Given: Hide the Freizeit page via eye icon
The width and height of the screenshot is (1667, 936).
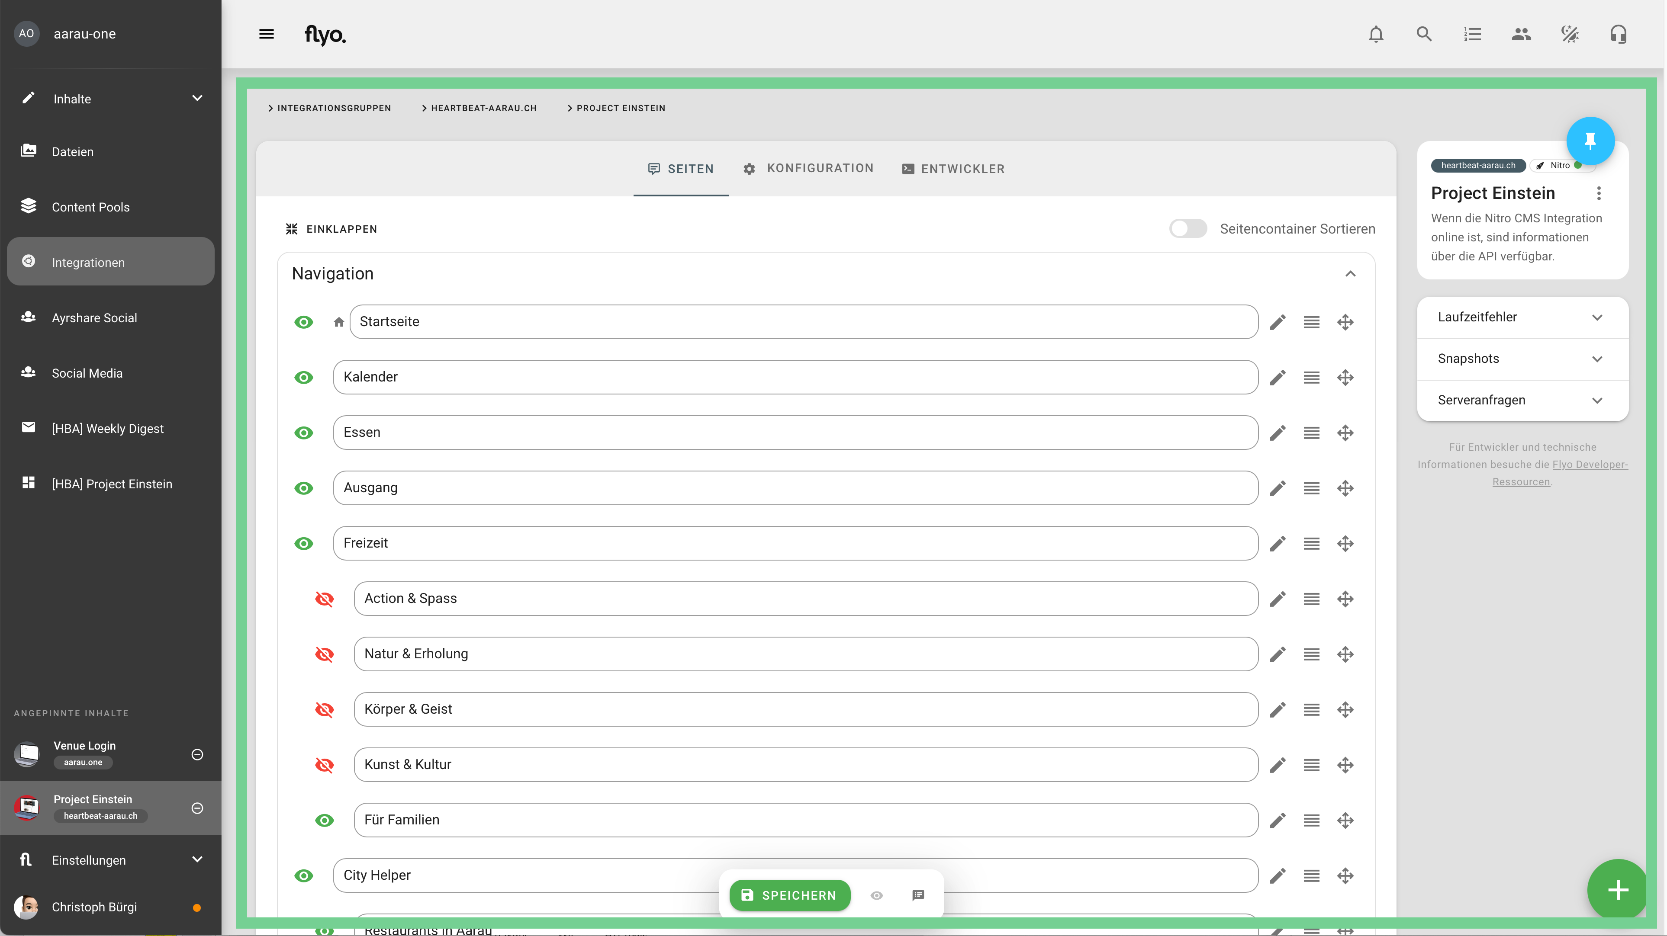Looking at the screenshot, I should (x=303, y=543).
